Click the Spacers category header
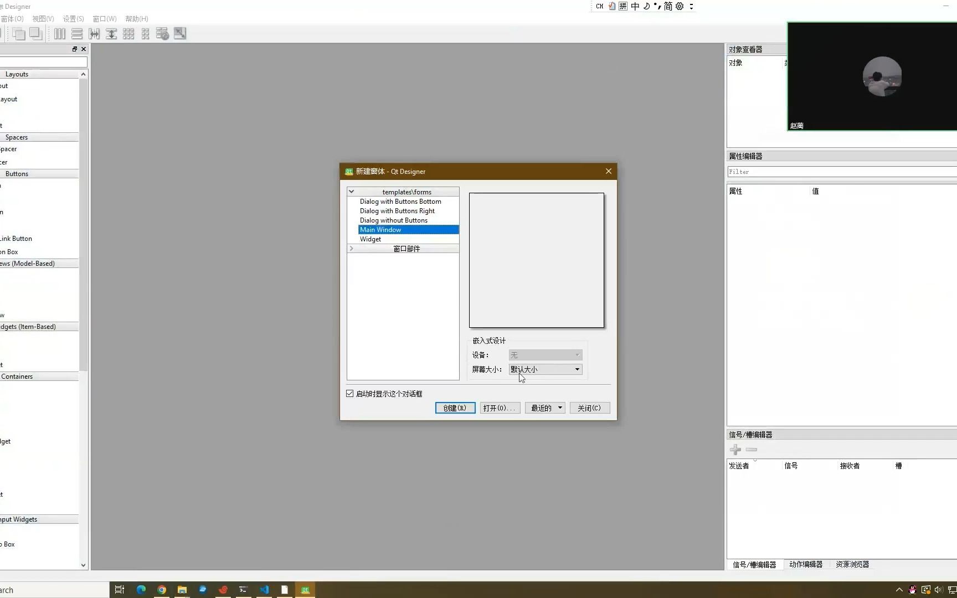Screen dimensions: 957x598 (39, 137)
